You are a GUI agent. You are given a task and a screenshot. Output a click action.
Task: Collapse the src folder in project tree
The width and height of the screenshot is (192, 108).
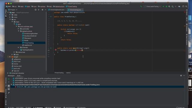pyautogui.click(x=10, y=19)
